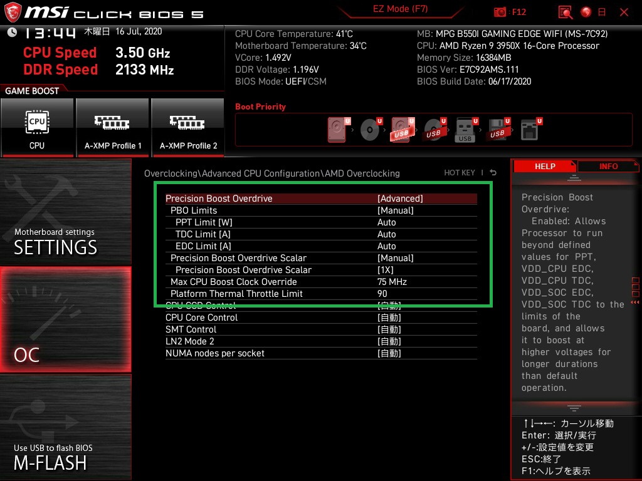The image size is (642, 481).
Task: Click the CPU Speed 3.50 GHz reading
Action: coord(97,53)
